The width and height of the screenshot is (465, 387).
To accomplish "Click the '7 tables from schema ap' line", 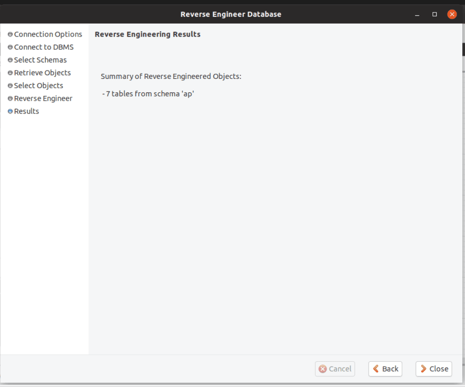I will pyautogui.click(x=148, y=94).
